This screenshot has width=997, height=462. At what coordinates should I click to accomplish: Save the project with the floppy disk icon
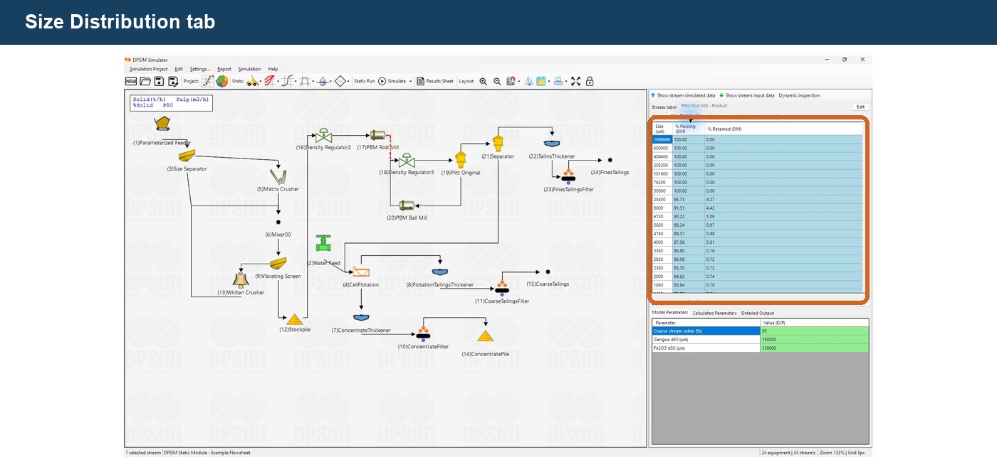coord(160,81)
